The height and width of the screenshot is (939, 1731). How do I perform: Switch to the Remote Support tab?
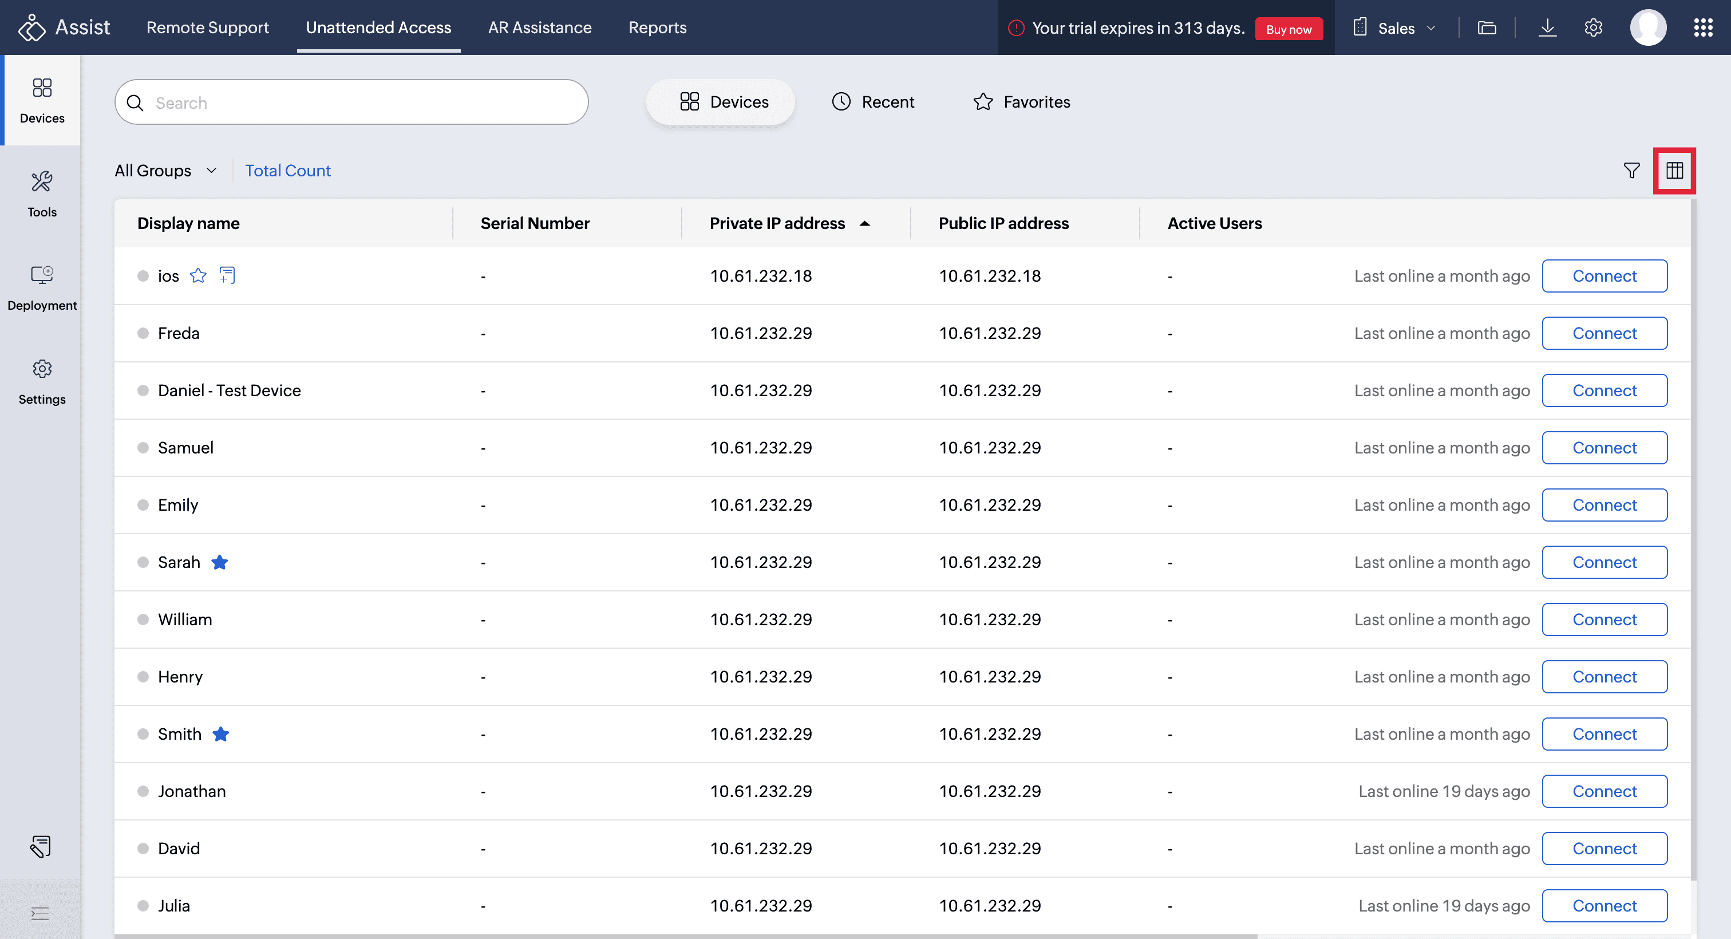pyautogui.click(x=207, y=27)
